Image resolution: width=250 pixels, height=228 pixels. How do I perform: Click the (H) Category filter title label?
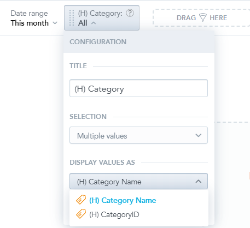100,13
